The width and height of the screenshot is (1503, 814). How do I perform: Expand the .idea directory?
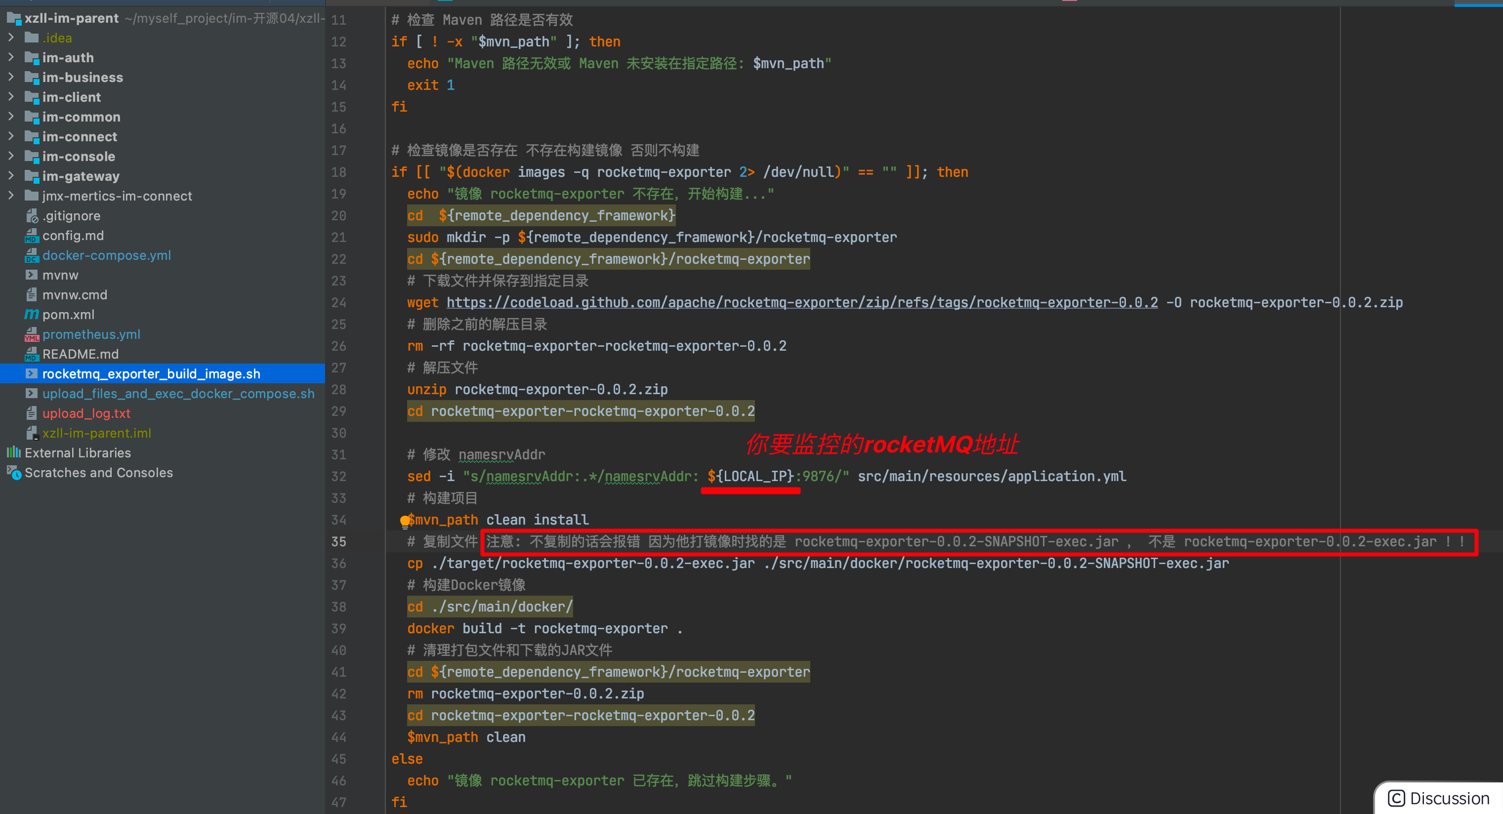coord(11,38)
